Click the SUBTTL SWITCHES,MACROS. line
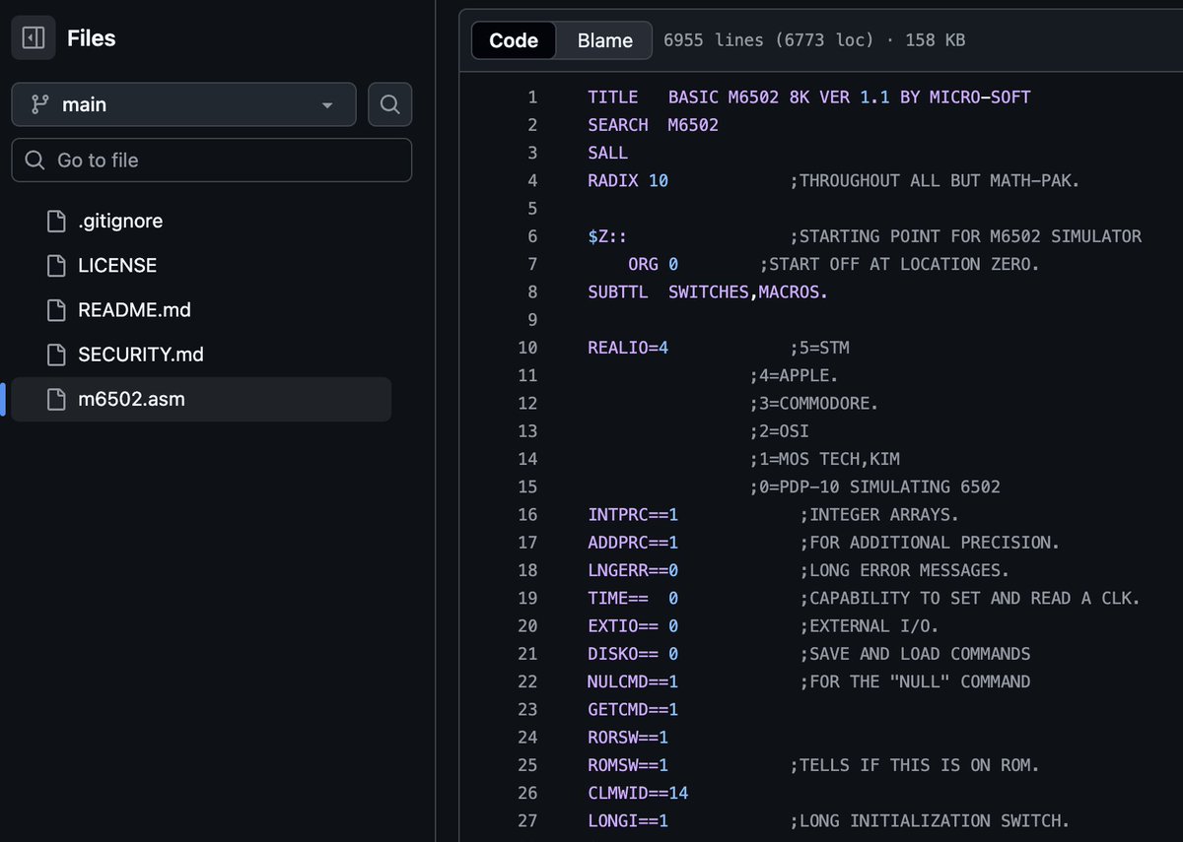This screenshot has height=842, width=1183. (x=708, y=292)
